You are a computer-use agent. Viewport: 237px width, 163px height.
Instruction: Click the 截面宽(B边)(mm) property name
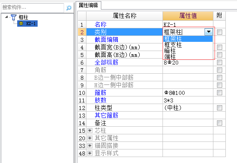tap(117, 47)
